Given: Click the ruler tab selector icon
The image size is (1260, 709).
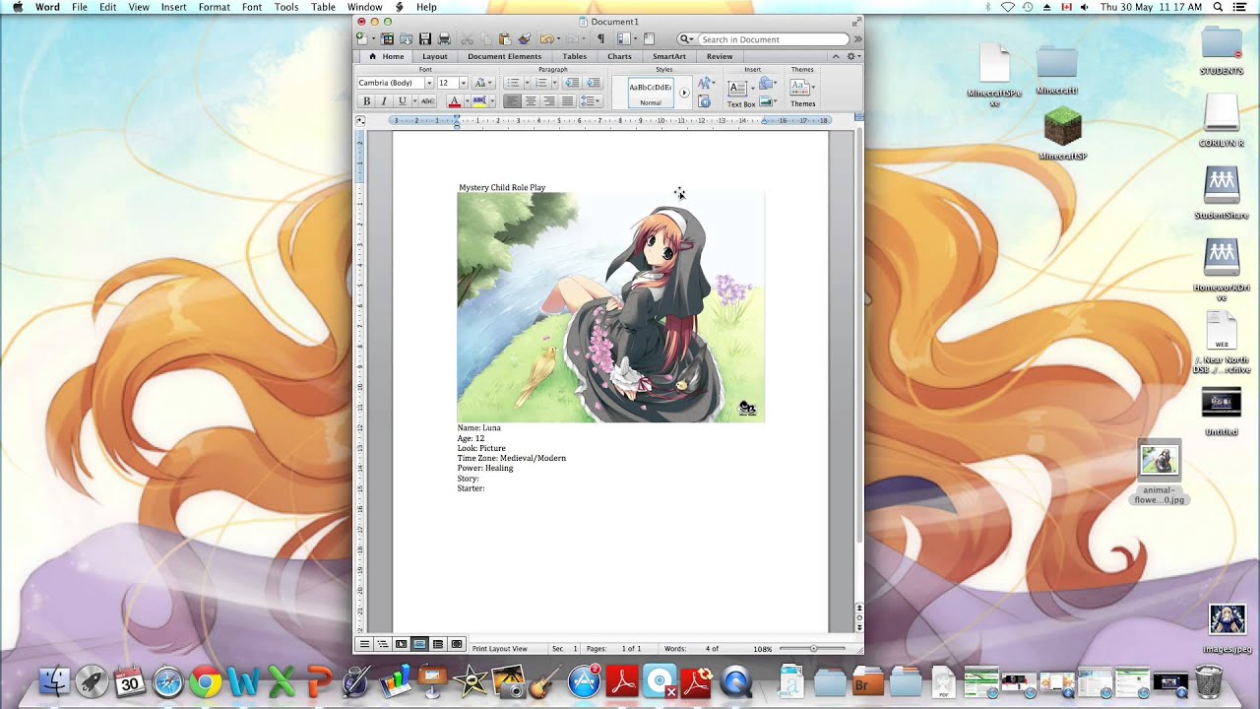Looking at the screenshot, I should pos(360,120).
